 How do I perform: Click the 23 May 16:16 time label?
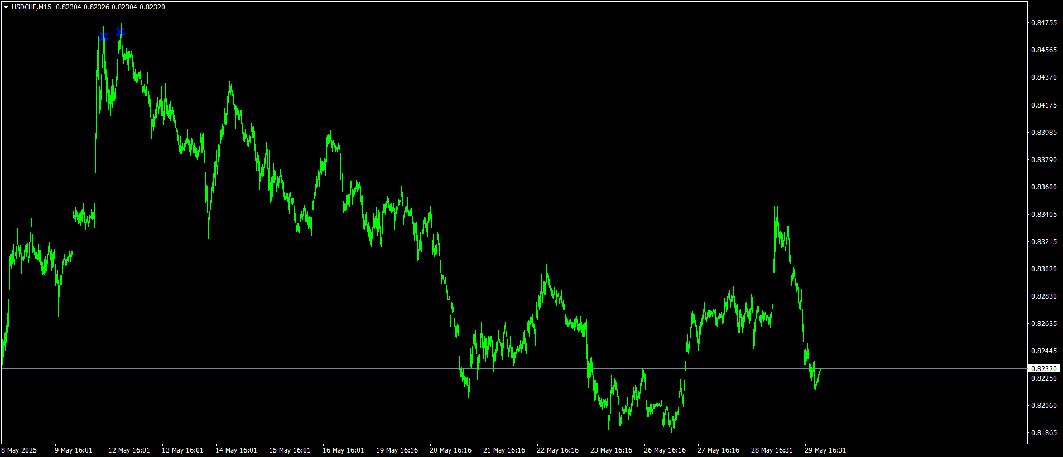(x=611, y=450)
